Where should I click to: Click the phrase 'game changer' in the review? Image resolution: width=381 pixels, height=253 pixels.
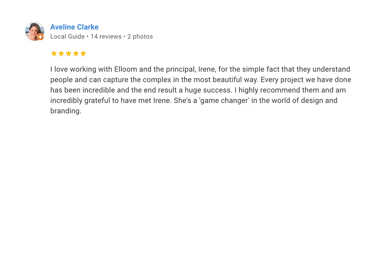[x=224, y=101]
